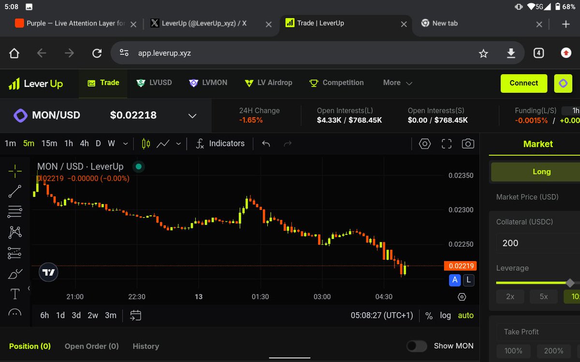This screenshot has width=580, height=362.
Task: Open the LVUSD navigation tab
Action: coord(154,83)
